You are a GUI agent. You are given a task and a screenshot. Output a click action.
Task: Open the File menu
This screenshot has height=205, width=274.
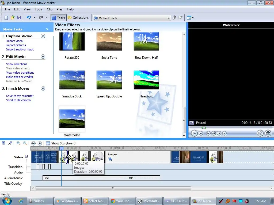pyautogui.click(x=7, y=9)
